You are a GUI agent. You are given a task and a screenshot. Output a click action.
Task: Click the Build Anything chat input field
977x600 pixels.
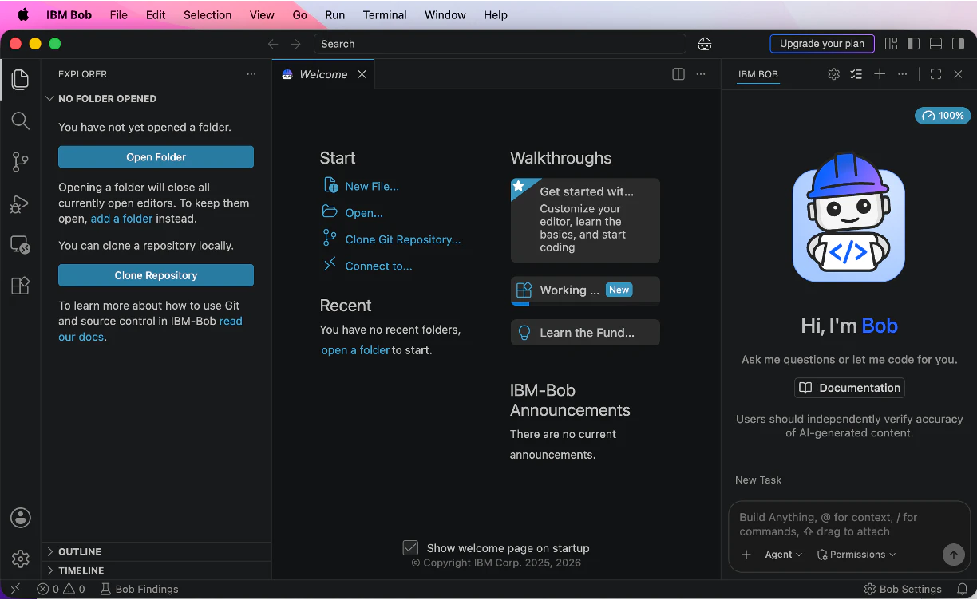(x=849, y=524)
